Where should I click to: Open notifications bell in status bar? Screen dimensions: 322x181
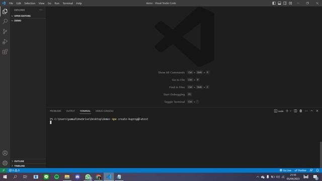pos(317,170)
